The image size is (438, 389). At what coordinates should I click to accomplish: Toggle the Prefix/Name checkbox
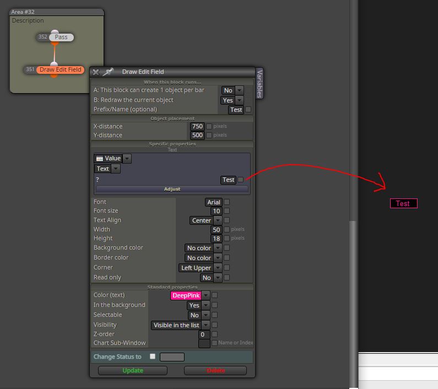[x=248, y=110]
